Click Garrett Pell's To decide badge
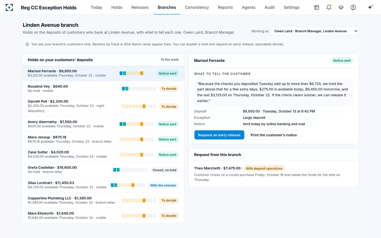Image resolution: width=381 pixels, height=238 pixels. tap(169, 107)
